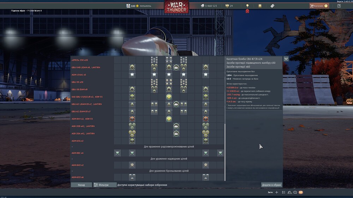Expand the weapon preset details chevron
Image resolution: width=353 pixels, height=198 pixels.
click(286, 59)
